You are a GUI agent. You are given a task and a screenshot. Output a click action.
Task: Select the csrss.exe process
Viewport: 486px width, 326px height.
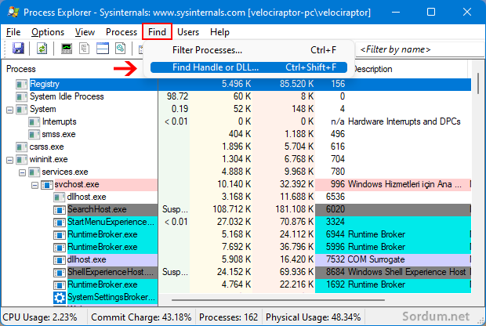click(x=46, y=147)
